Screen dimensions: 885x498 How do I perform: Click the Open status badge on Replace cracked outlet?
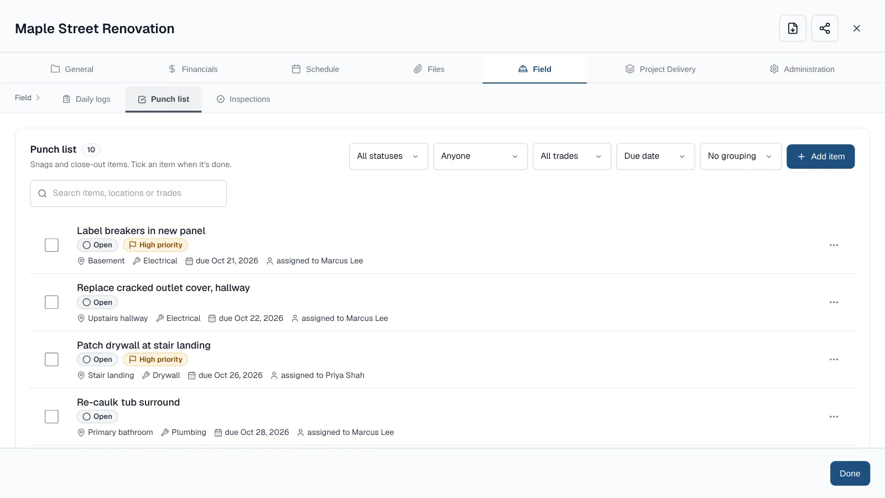pos(97,302)
